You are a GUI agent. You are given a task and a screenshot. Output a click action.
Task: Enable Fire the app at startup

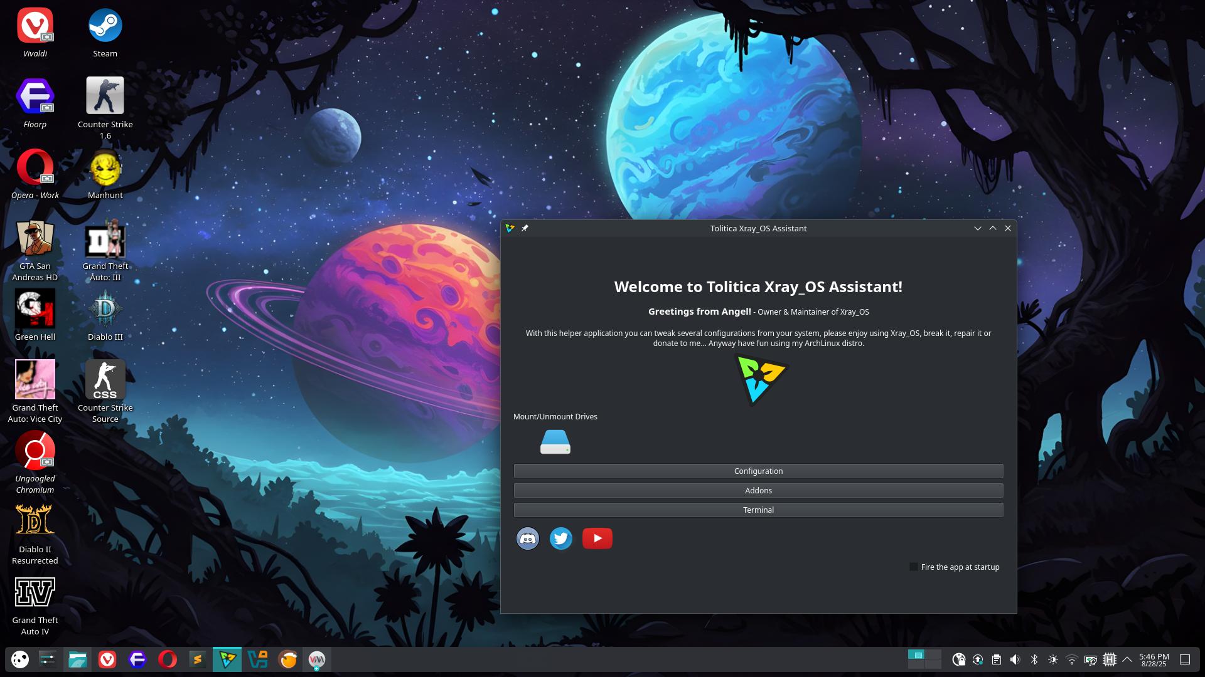[914, 567]
